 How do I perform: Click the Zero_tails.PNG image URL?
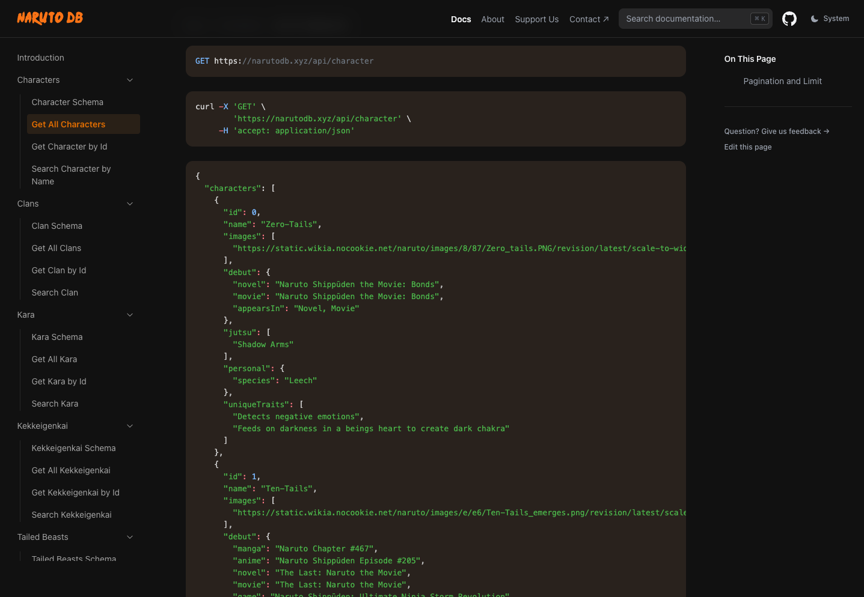(x=459, y=248)
